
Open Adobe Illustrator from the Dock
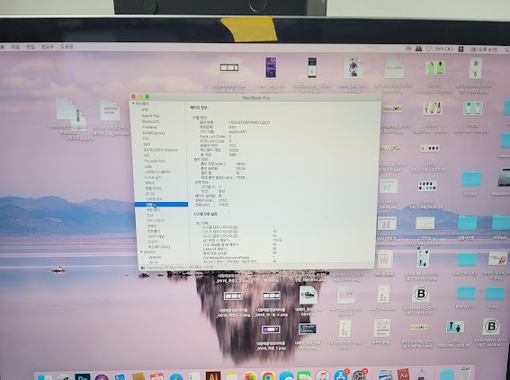[213, 376]
